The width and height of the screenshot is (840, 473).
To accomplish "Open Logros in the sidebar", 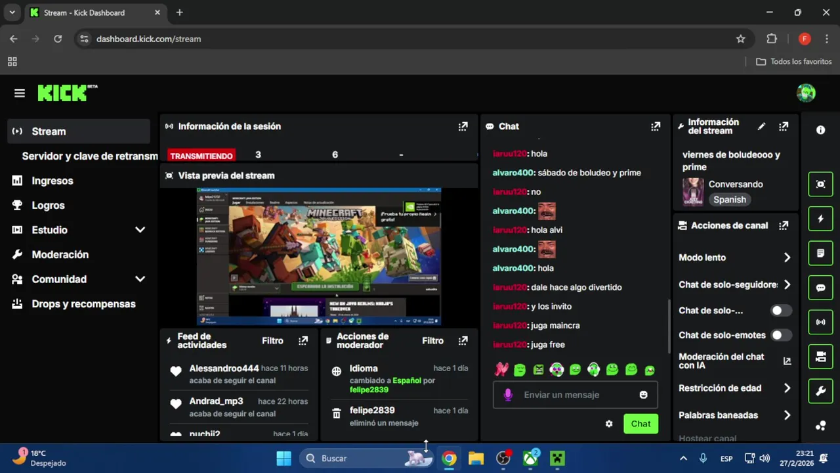I will [79, 206].
